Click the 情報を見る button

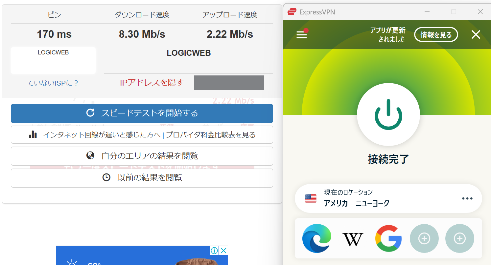[436, 35]
